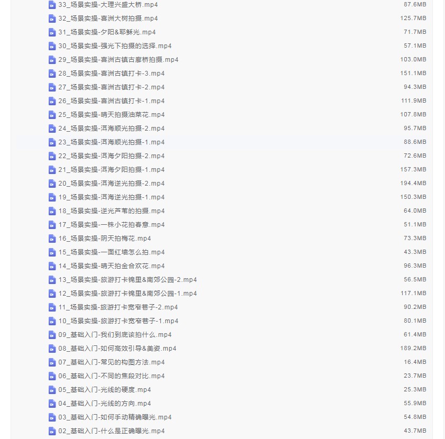Click video icon for 29_场景实操-喜洲古镇古廊桥拍摄.mp4
Screen dimensions: 445x439
[x=52, y=60]
